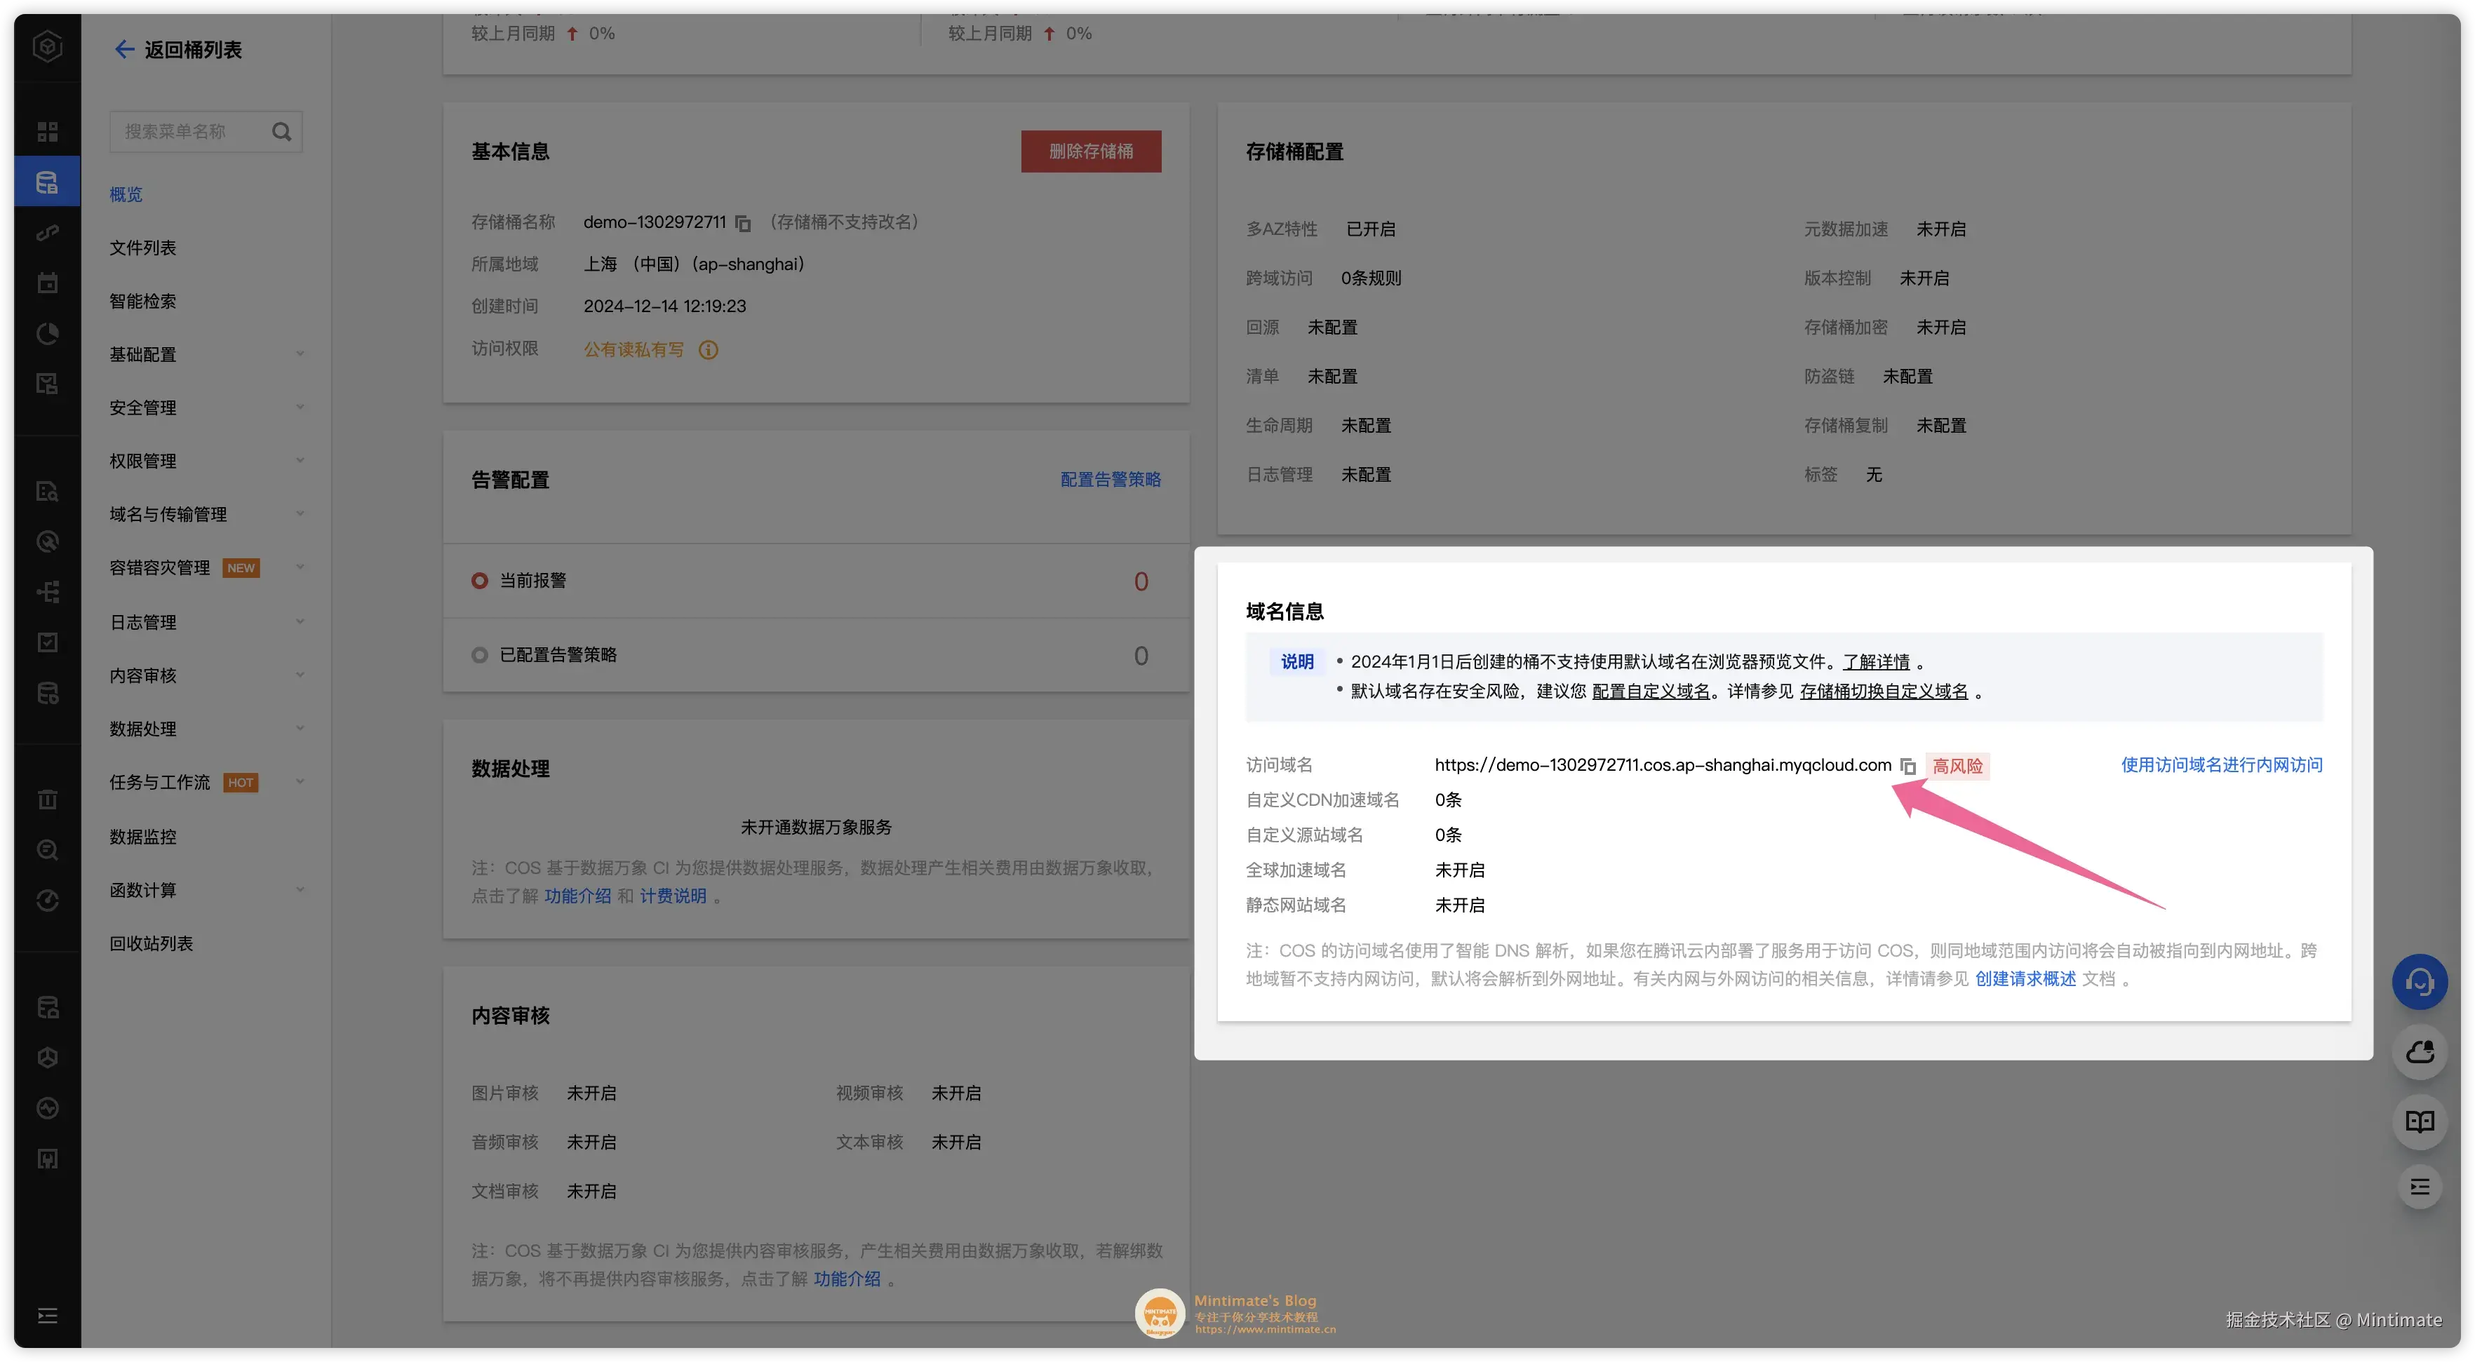Select the 文件列表 menu item

(143, 247)
